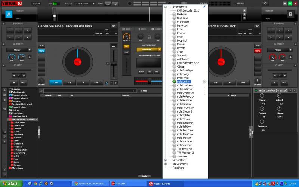
Task: Select the AutoStart entry
Action: point(178,168)
